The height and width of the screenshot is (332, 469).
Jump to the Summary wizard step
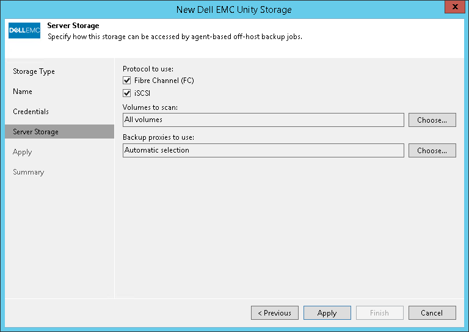coord(29,172)
